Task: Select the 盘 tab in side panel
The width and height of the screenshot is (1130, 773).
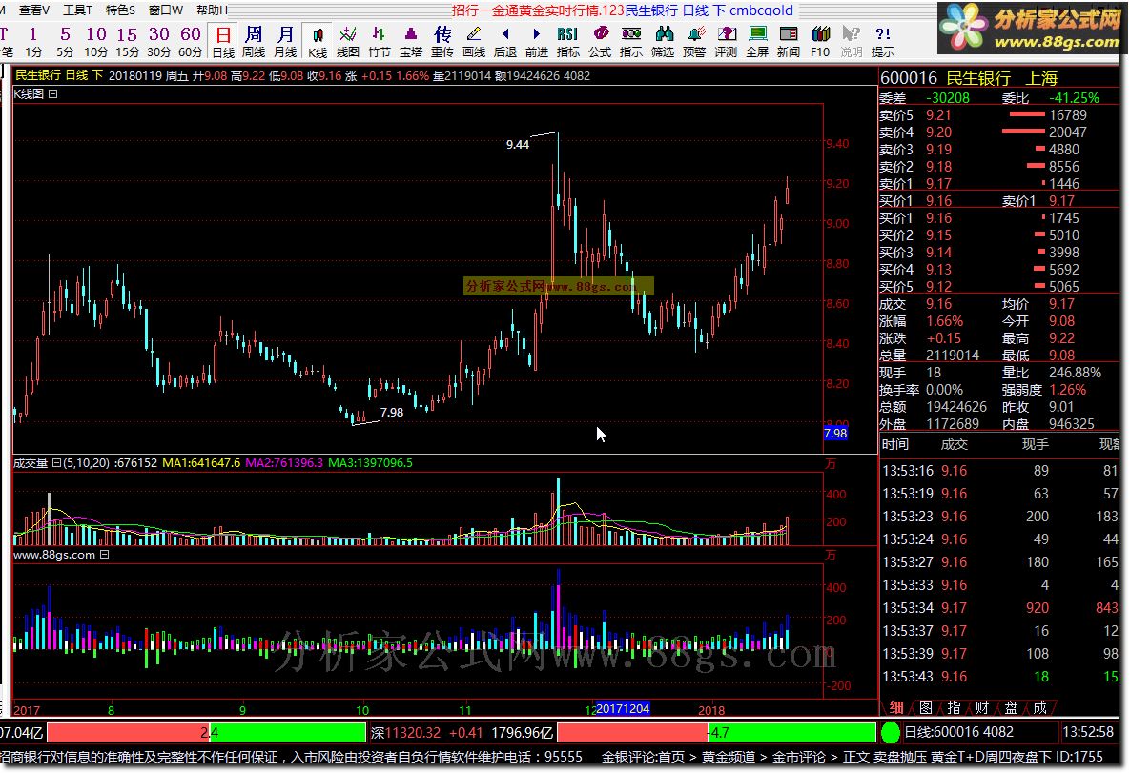Action: pos(1011,707)
